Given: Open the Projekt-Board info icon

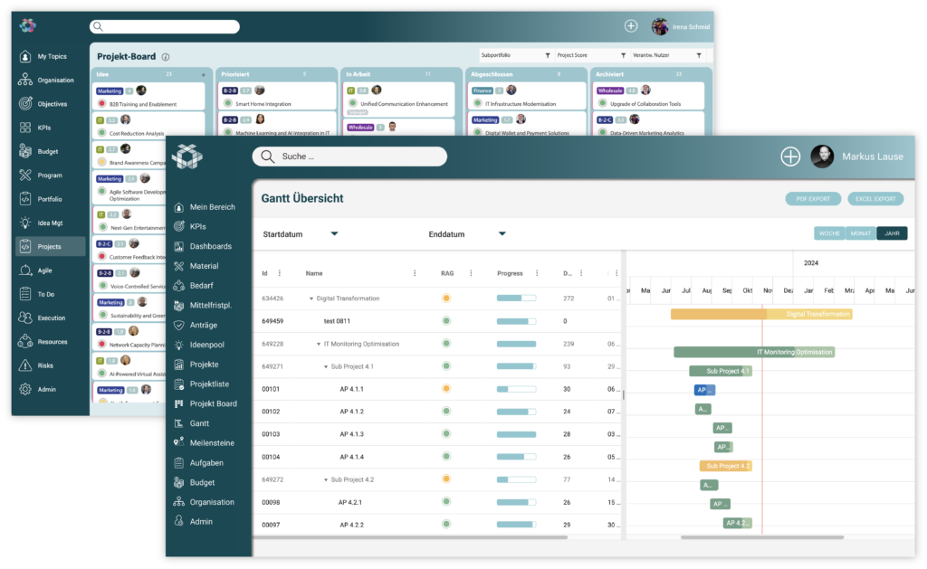Looking at the screenshot, I should 166,57.
